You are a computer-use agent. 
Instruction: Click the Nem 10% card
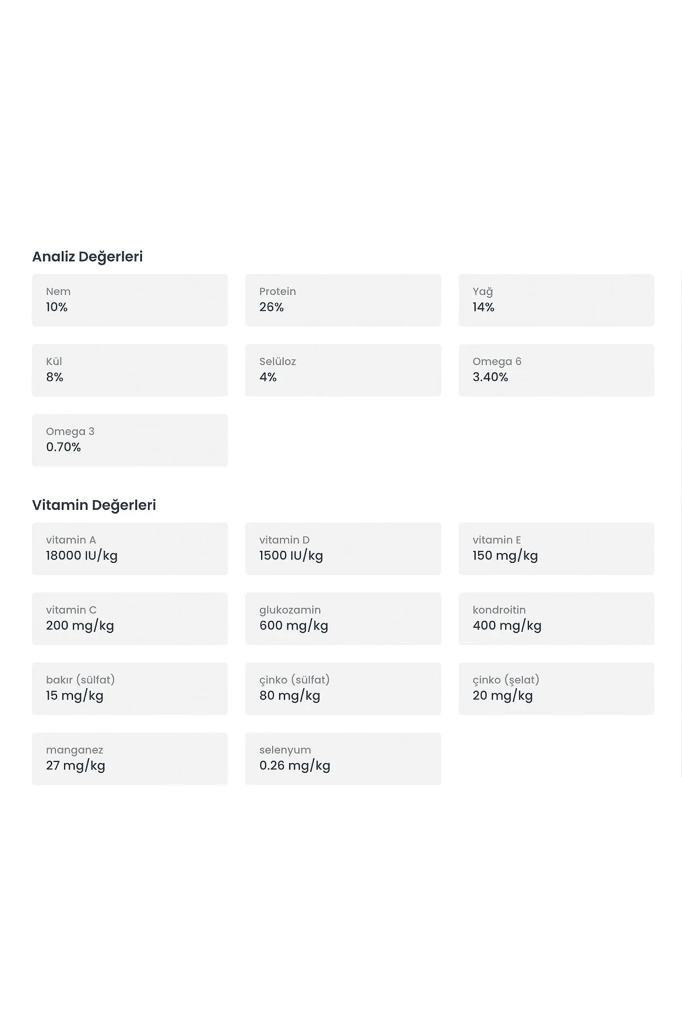[x=130, y=300]
